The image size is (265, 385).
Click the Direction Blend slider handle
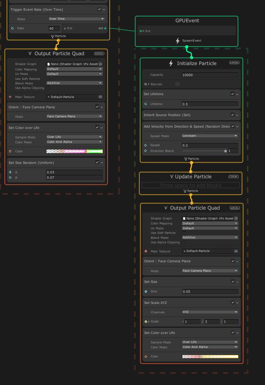pos(226,151)
